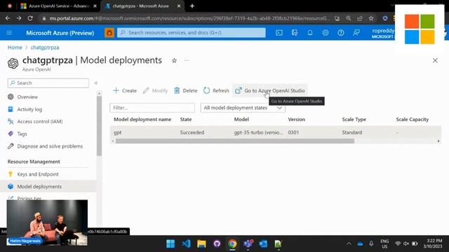Click the disabled Modify button
This screenshot has width=449, height=252.
click(156, 90)
